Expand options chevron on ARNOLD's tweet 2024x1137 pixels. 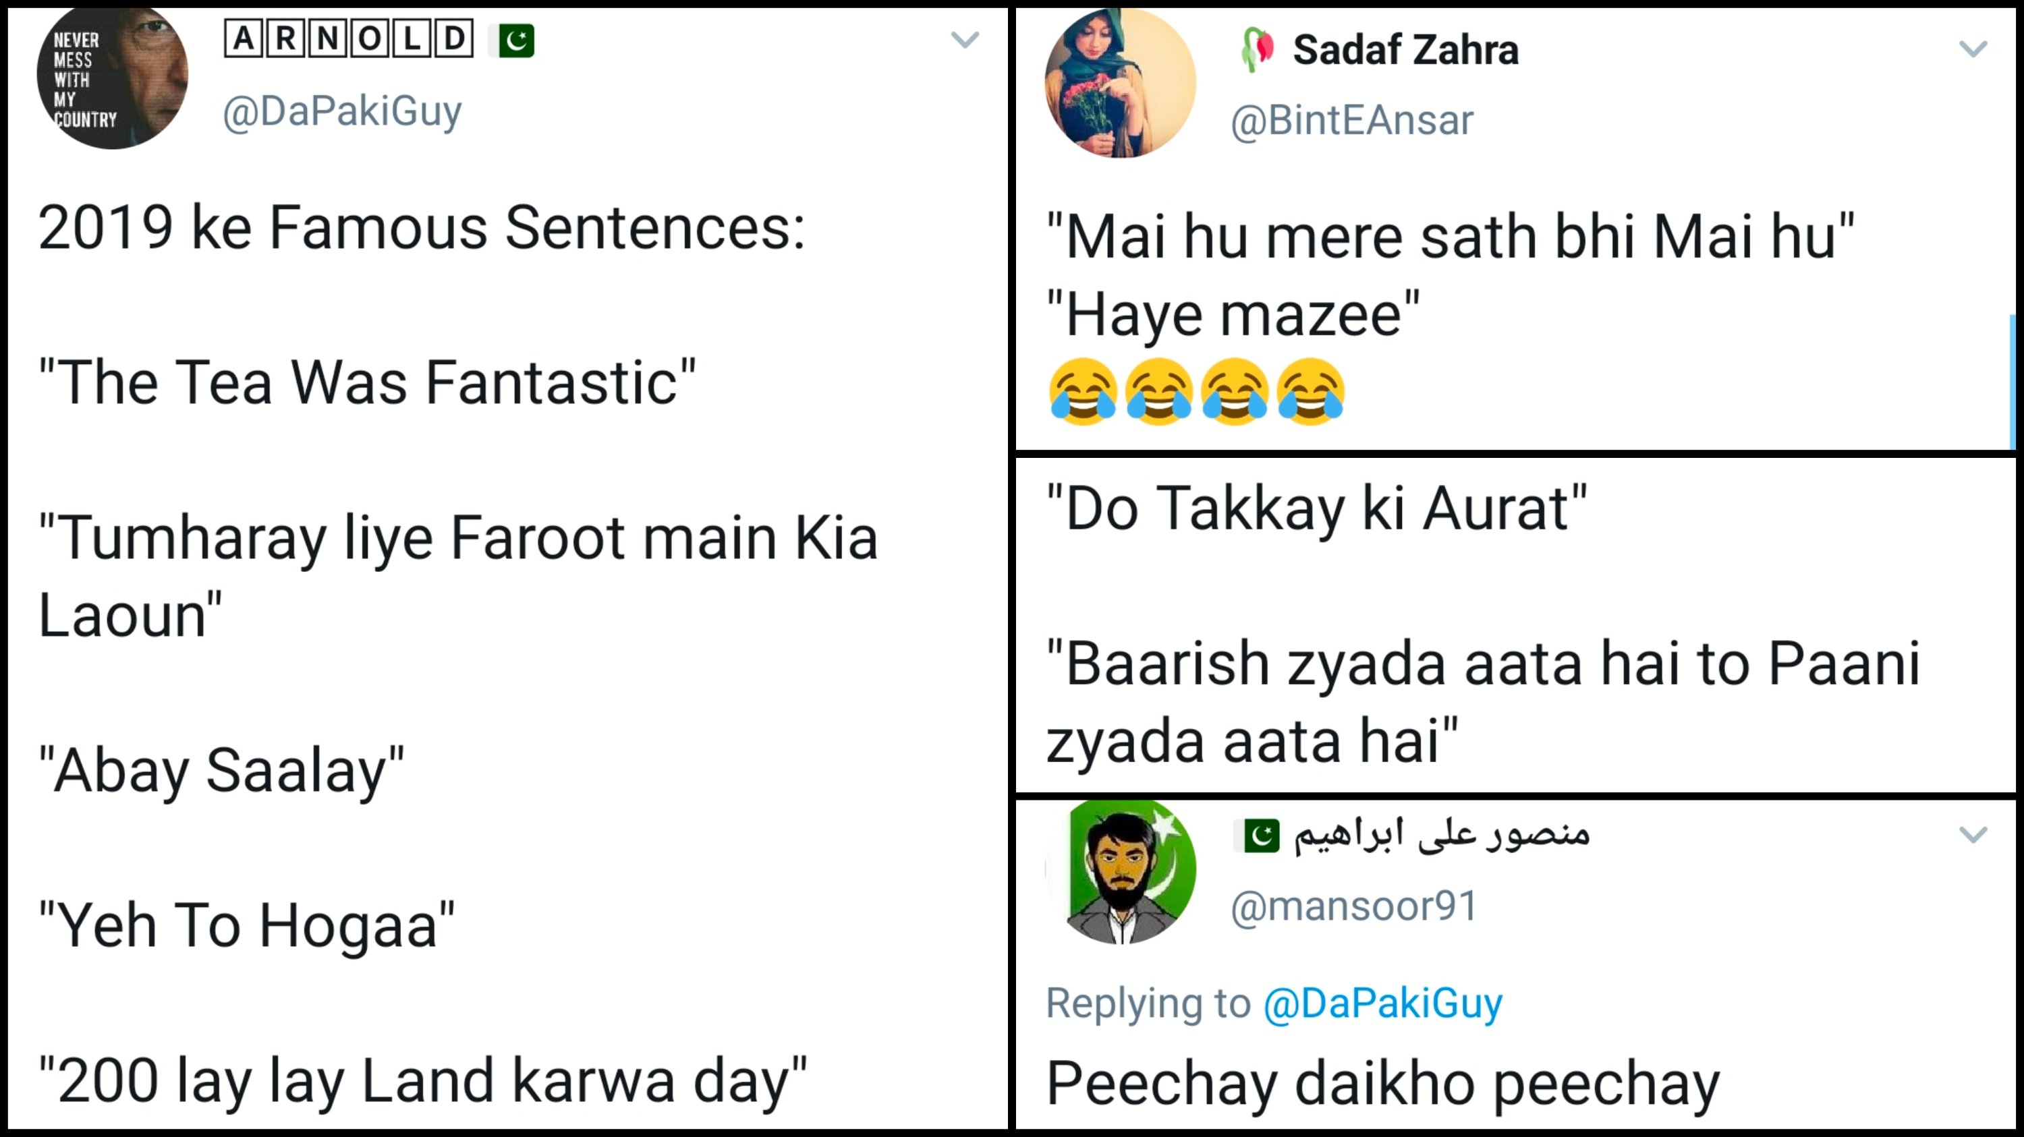965,39
